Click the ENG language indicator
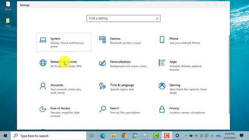Screen dimensions: 249x140 click(x=218, y=136)
